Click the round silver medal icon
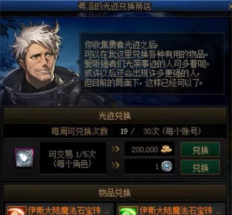The height and width of the screenshot is (215, 232). 167,166
